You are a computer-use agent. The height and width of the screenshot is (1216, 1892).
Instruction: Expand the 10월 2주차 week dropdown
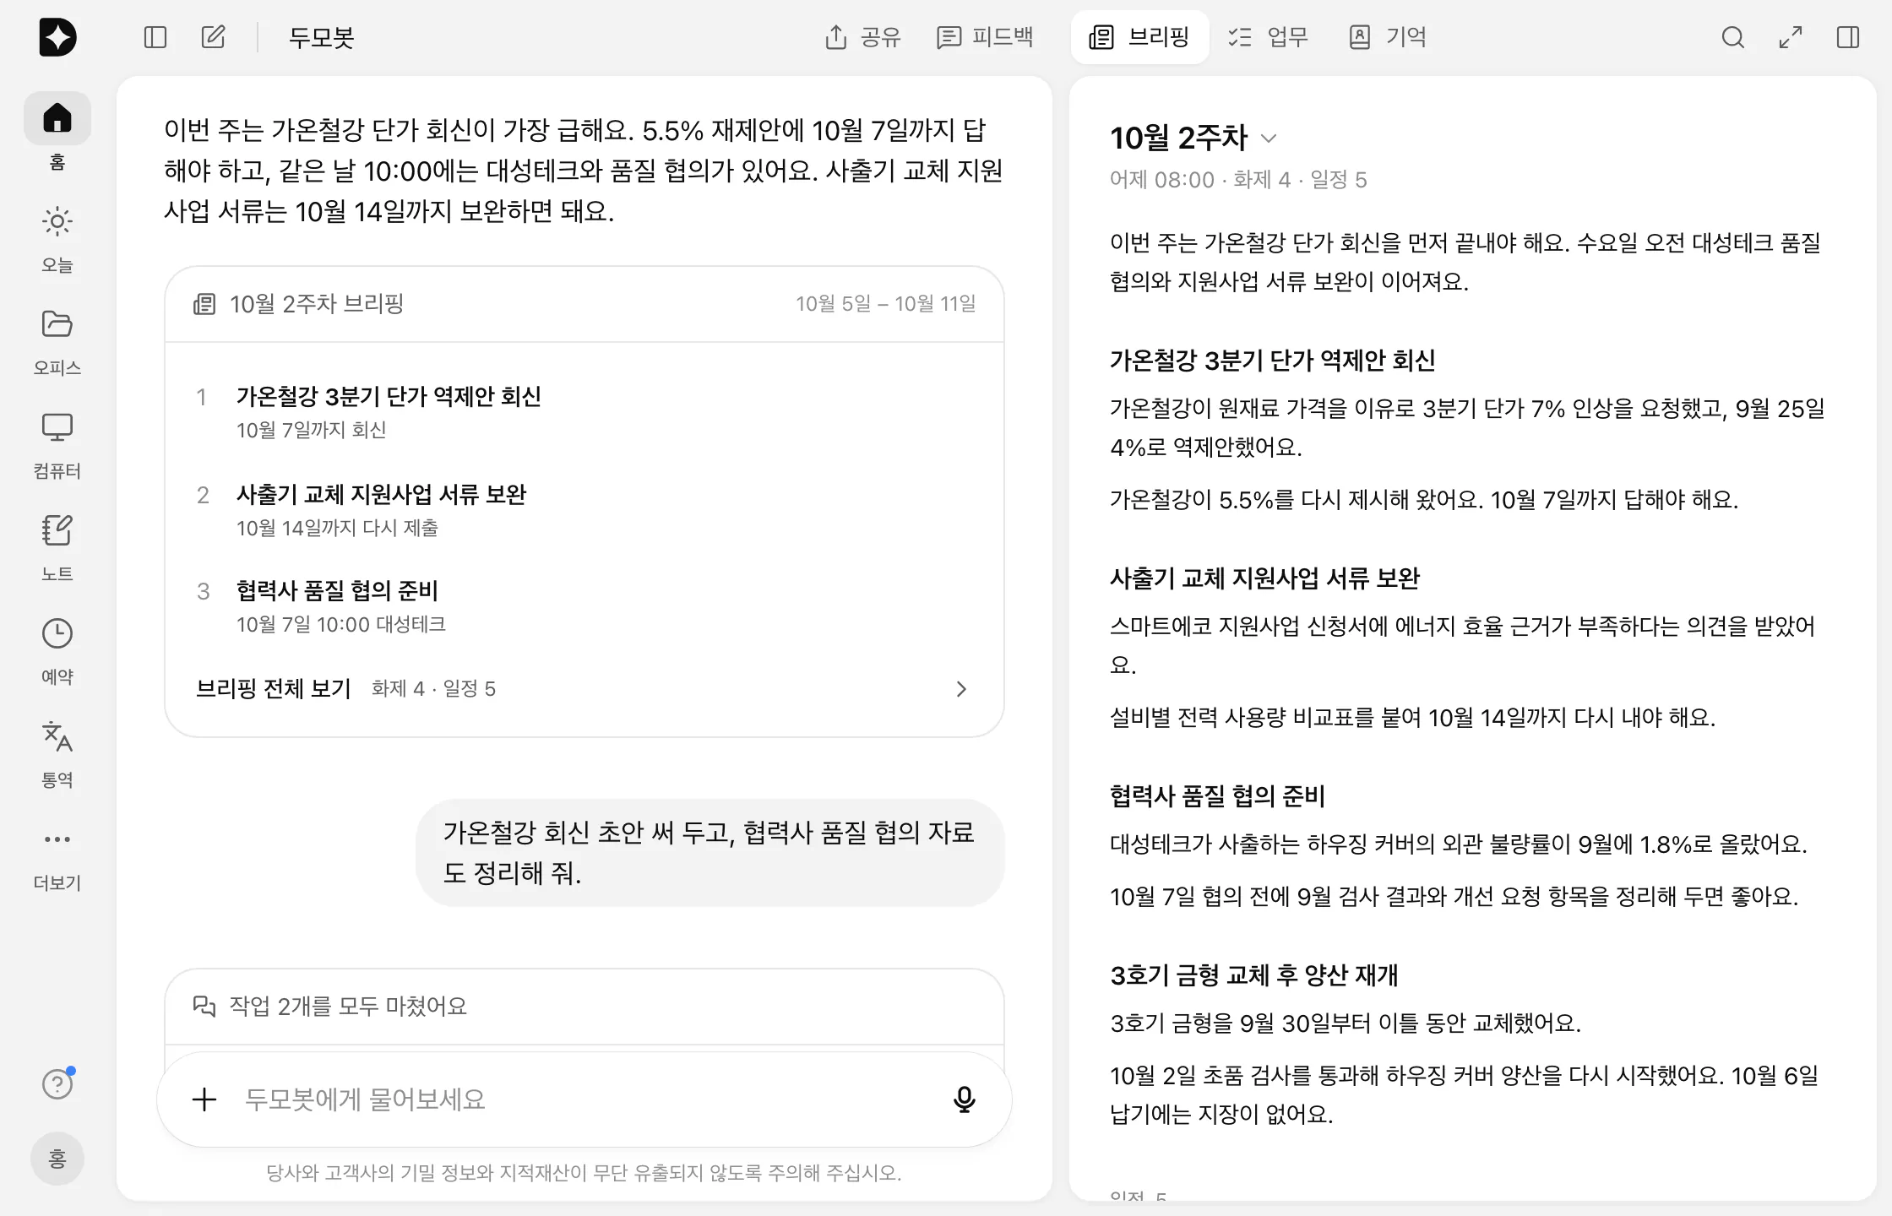(1268, 138)
